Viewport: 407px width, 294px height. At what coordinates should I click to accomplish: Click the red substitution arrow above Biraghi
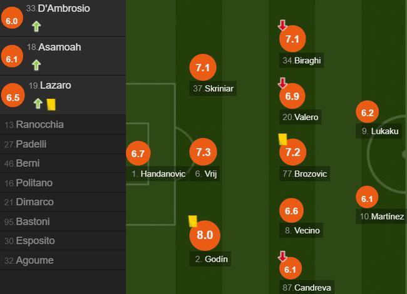(x=282, y=25)
